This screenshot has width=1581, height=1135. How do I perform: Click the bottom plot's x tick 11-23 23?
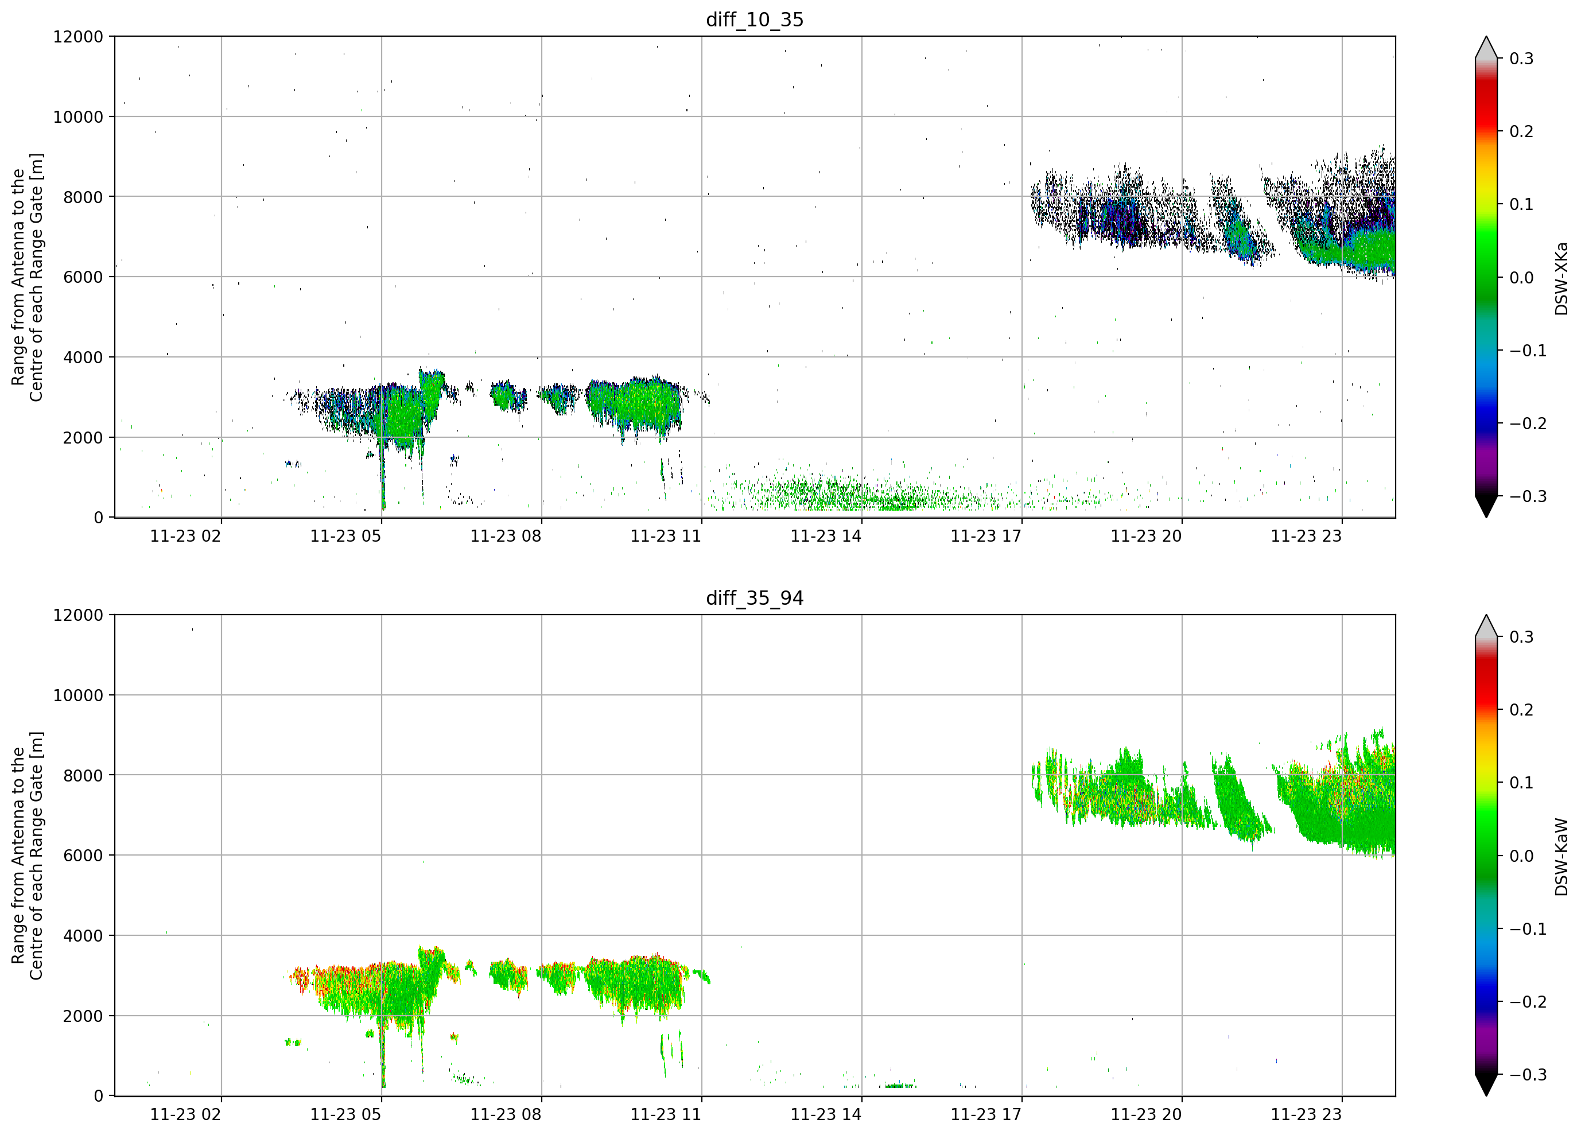1306,1114
